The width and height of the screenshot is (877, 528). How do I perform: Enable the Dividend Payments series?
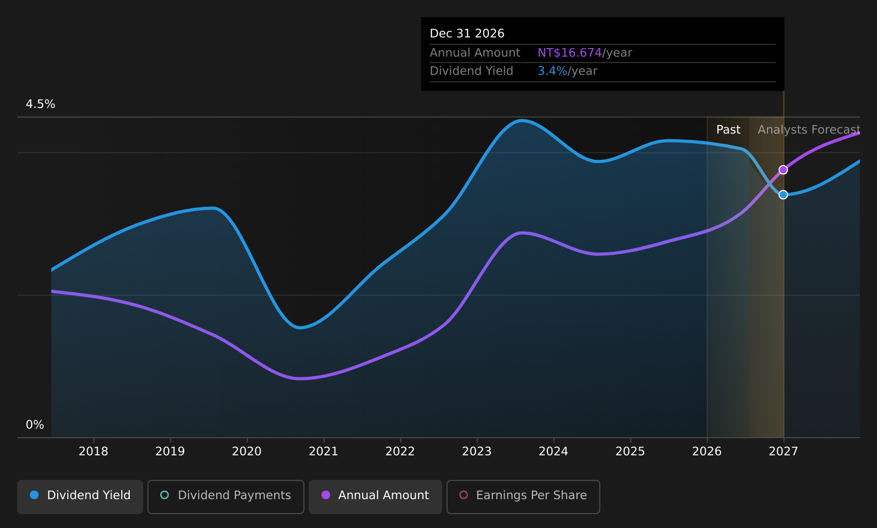(226, 497)
